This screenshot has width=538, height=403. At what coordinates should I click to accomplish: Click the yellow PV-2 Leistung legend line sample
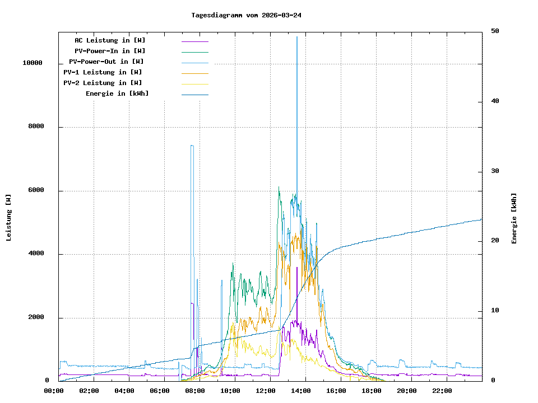point(194,83)
